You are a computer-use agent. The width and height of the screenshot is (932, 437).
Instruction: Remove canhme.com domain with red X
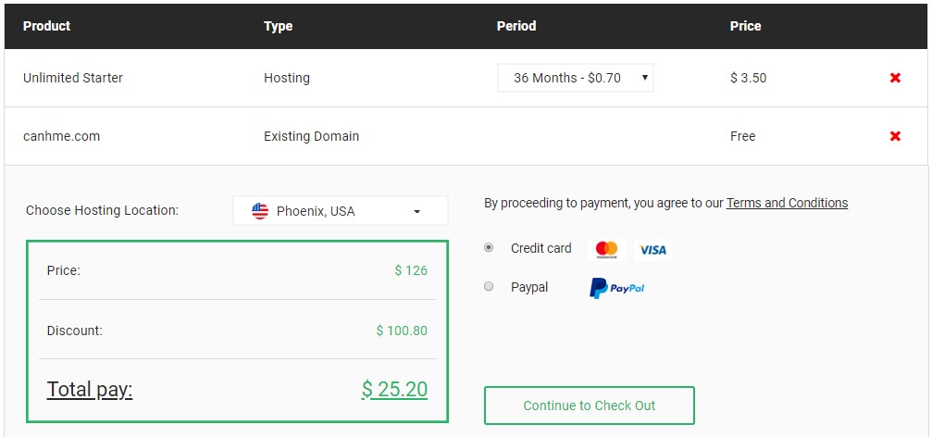[895, 136]
